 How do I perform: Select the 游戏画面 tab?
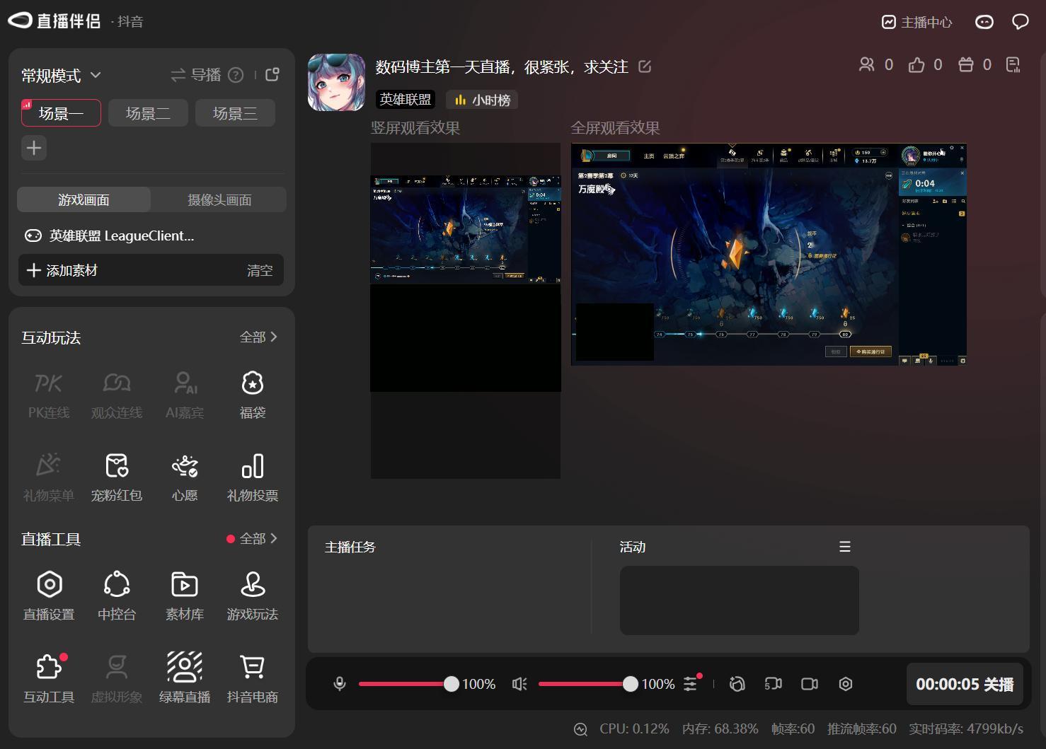(x=84, y=200)
